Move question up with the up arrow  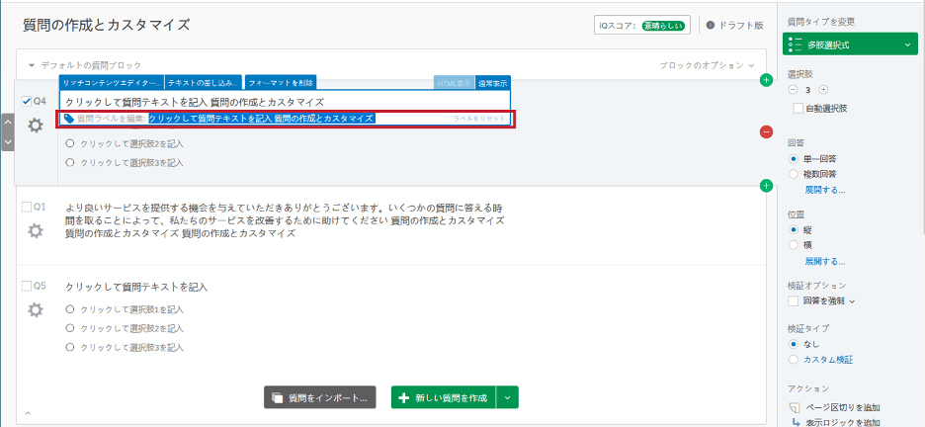(8, 123)
